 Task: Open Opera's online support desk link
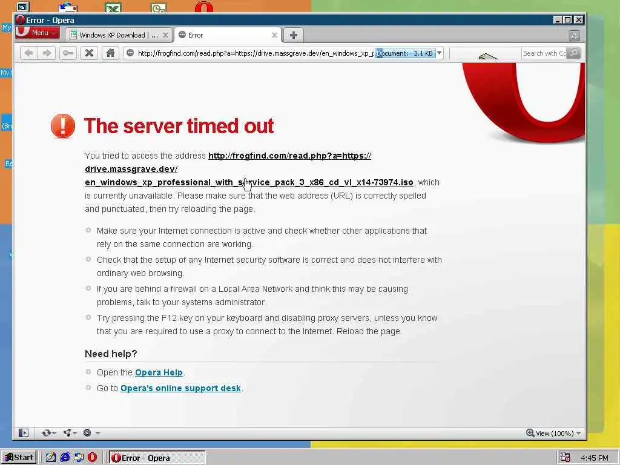(180, 388)
